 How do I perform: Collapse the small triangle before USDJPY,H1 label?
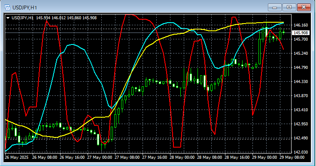8,18
